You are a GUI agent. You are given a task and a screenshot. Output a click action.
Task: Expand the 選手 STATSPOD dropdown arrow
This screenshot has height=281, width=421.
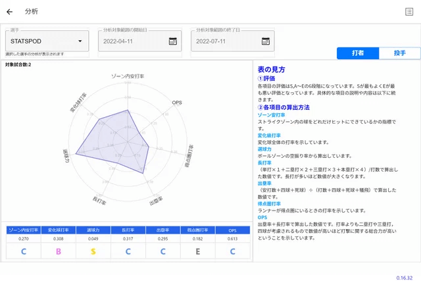tap(80, 41)
